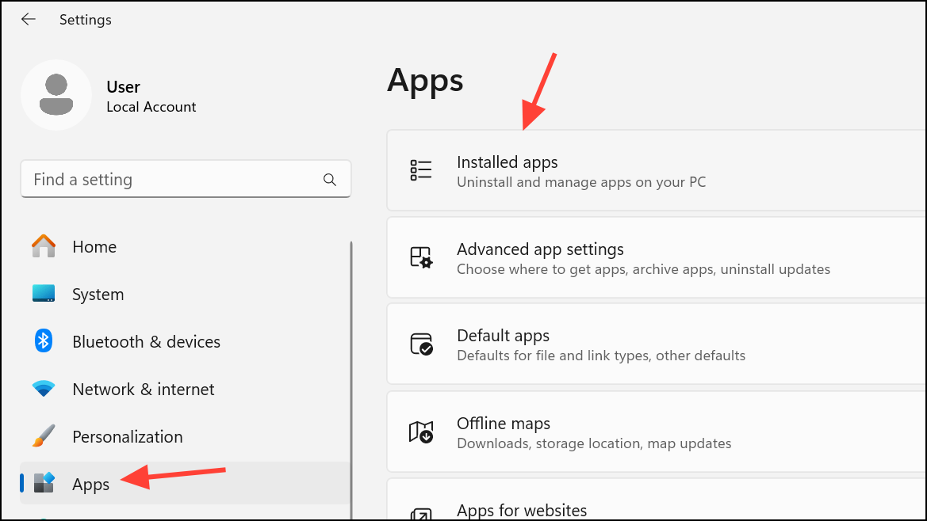Viewport: 927px width, 521px height.
Task: Open Default apps page
Action: [657, 344]
